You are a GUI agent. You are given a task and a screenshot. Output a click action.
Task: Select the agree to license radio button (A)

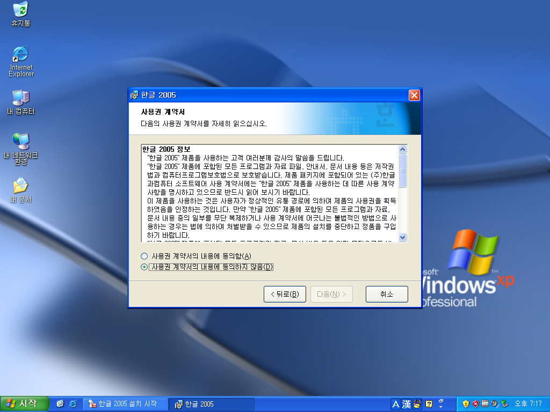pyautogui.click(x=144, y=256)
